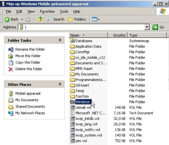Open Views dropdown arrow
The height and width of the screenshot is (145, 169).
(x=98, y=20)
